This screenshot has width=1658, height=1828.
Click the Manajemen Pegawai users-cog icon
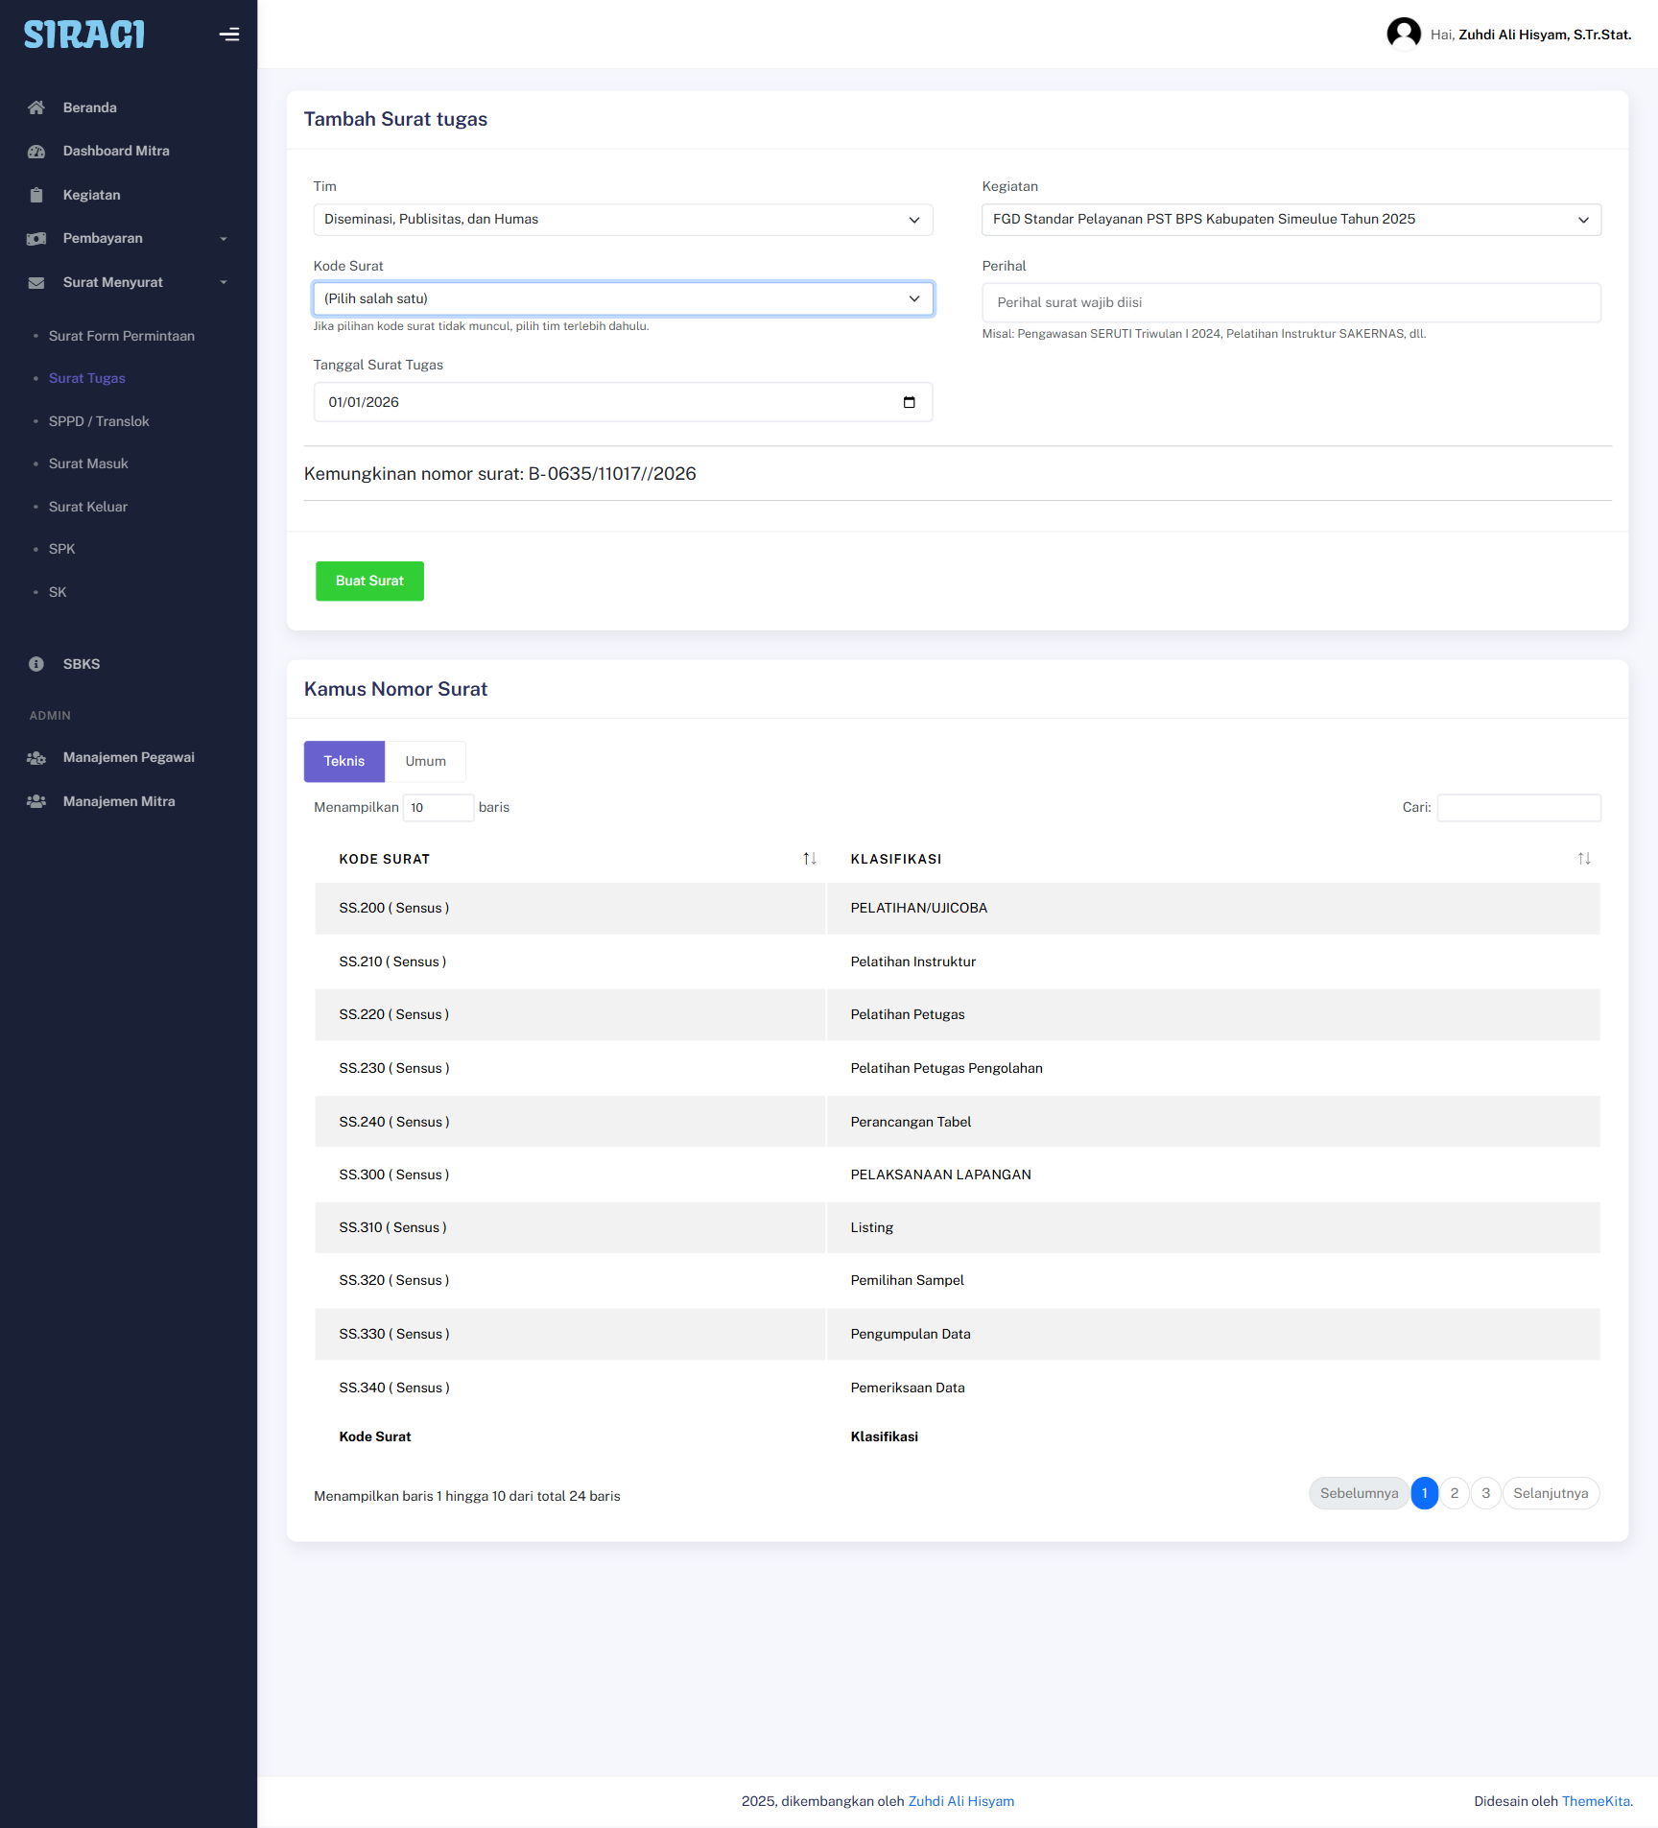coord(36,758)
